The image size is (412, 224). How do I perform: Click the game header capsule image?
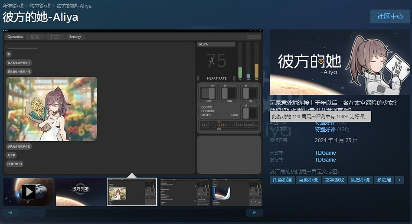coord(340,62)
